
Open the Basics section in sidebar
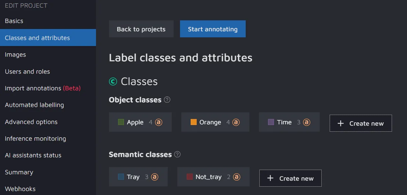(14, 21)
